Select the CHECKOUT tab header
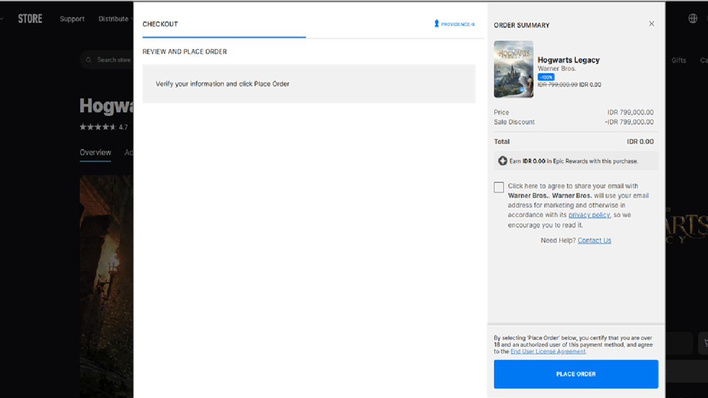Viewport: 708px width, 398px height. 160,24
